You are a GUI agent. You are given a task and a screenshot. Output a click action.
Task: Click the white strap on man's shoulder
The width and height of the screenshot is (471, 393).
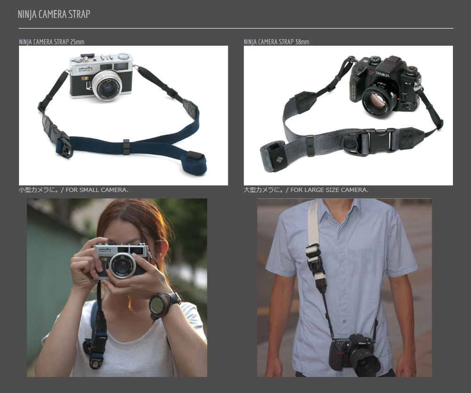tap(312, 221)
